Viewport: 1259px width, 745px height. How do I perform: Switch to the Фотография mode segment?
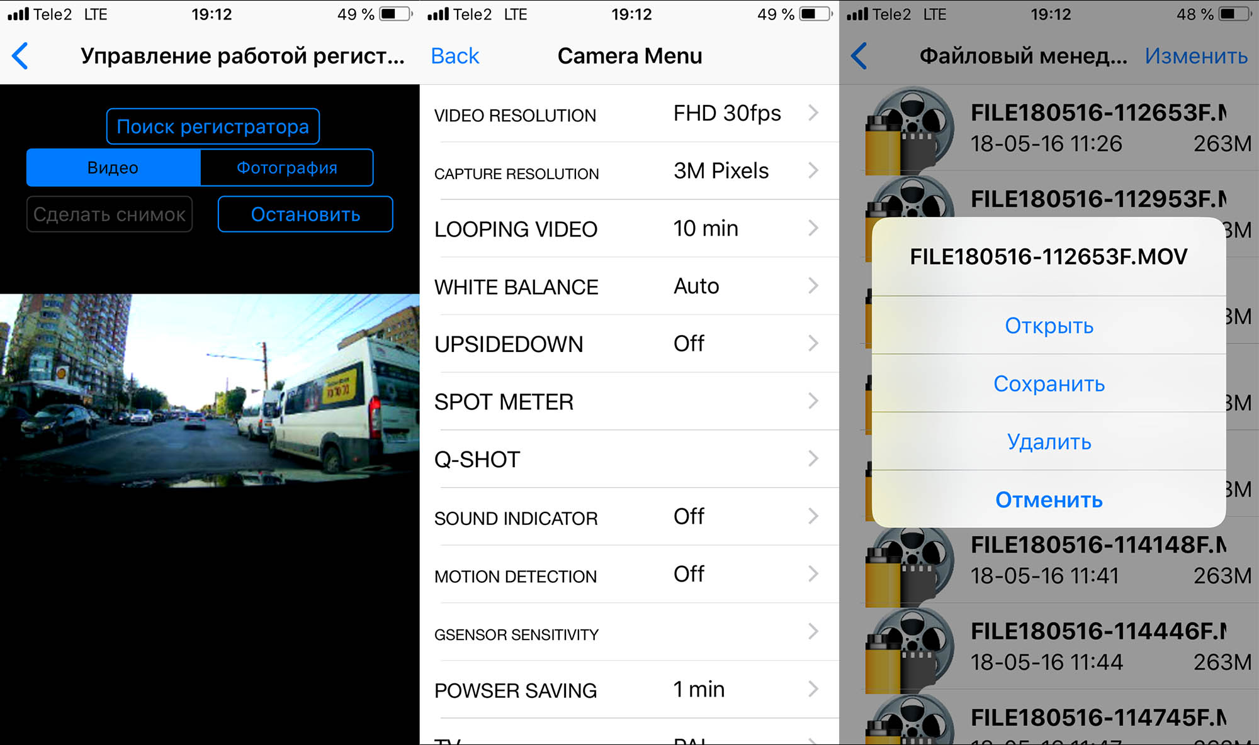287,167
